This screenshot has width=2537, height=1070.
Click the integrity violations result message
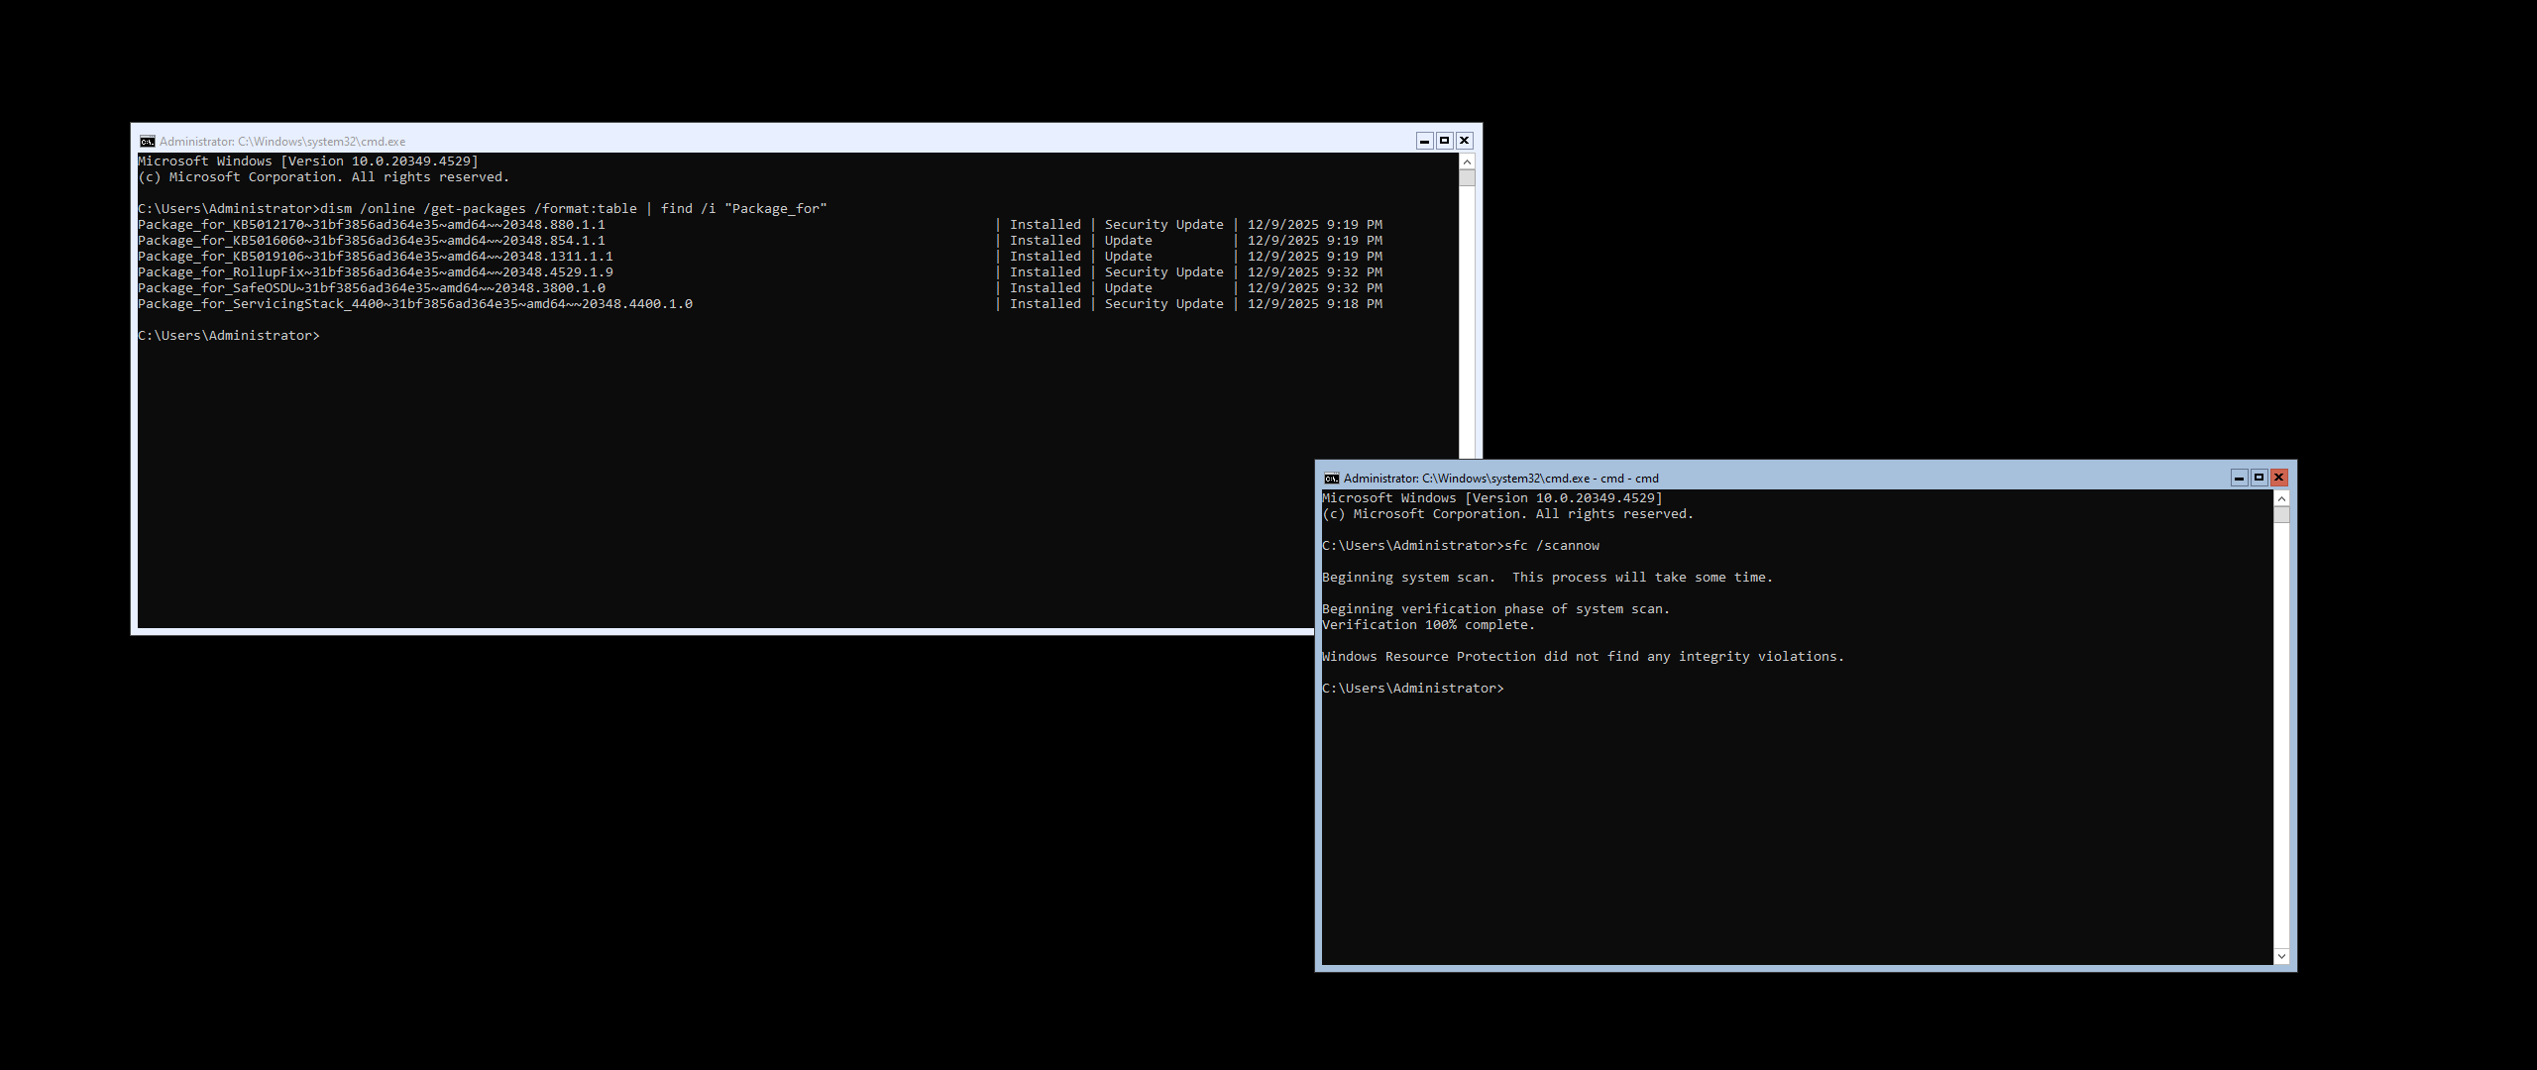(x=1583, y=657)
